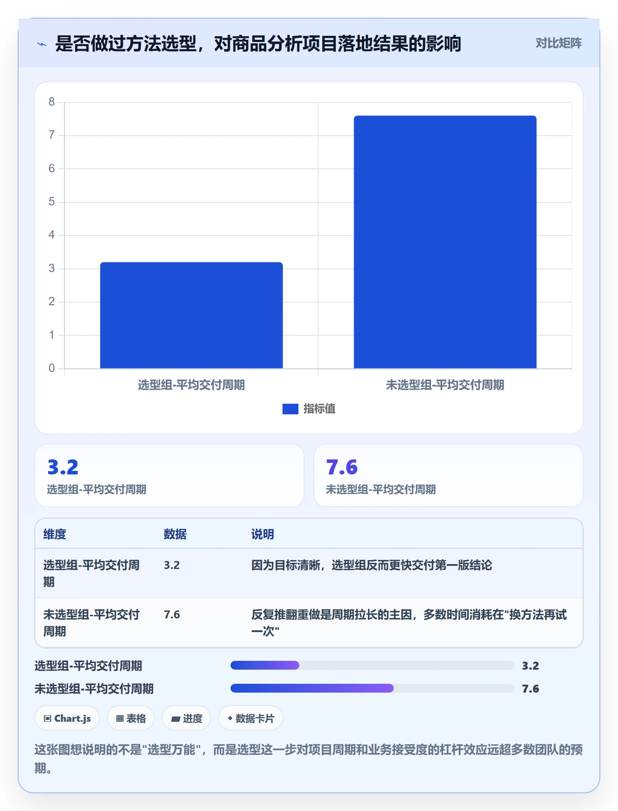Viewport: 618px width, 811px height.
Task: Click the 说明 column header
Action: click(263, 534)
